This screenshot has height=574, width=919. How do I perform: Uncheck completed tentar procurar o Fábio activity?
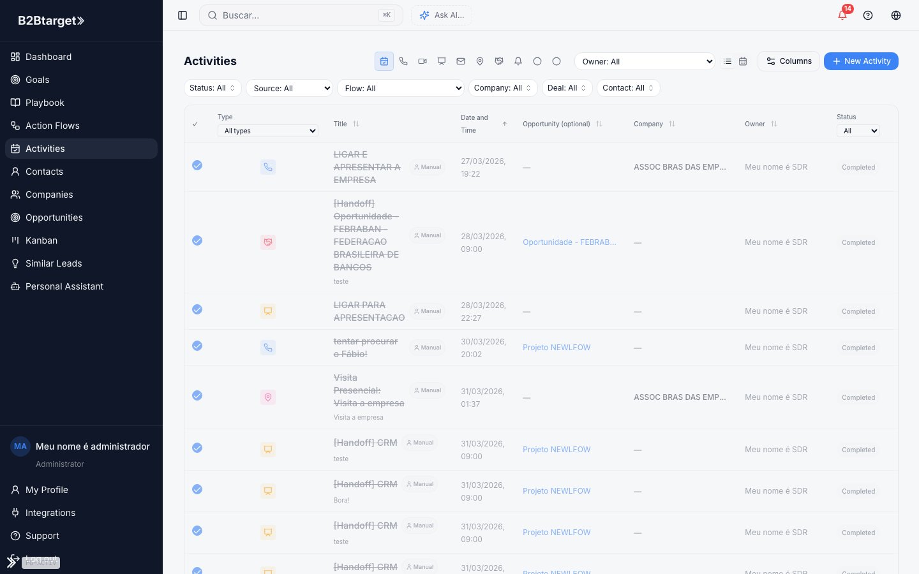(197, 346)
